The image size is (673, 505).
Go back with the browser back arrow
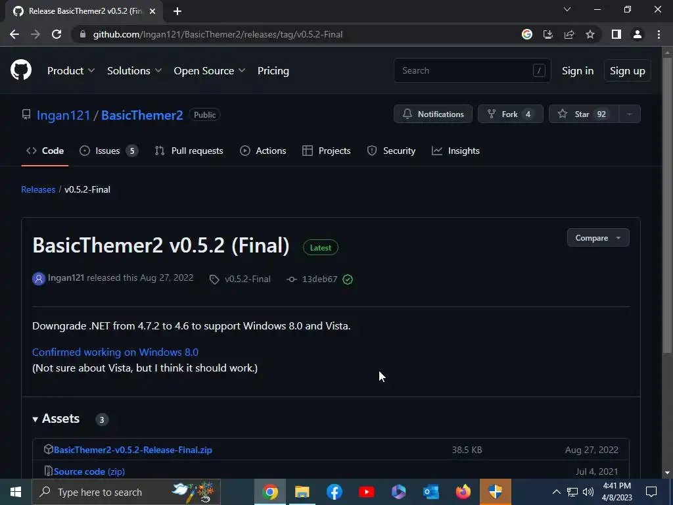click(14, 34)
